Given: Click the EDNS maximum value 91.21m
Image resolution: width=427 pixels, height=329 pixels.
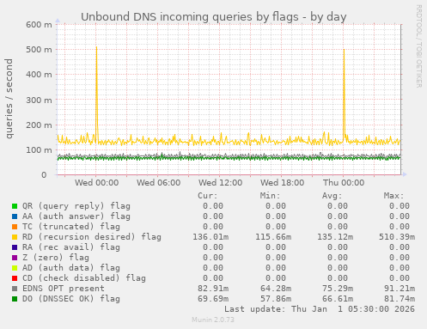Looking at the screenshot, I should [400, 289].
